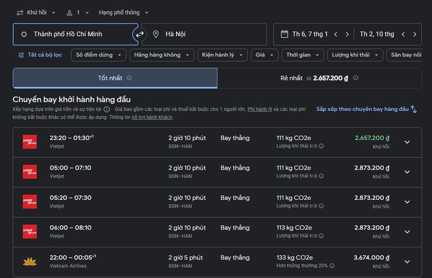The image size is (432, 278).
Task: Go to next departure date
Action: pos(347,34)
